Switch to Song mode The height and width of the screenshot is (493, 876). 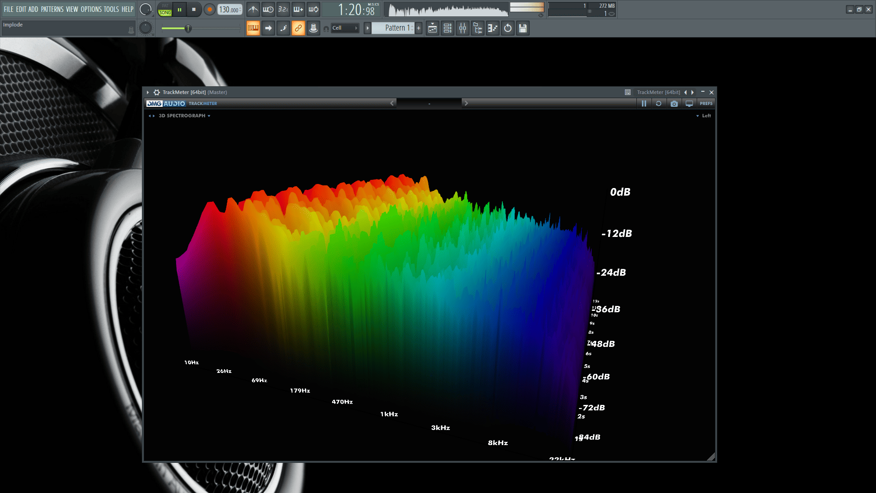[165, 12]
